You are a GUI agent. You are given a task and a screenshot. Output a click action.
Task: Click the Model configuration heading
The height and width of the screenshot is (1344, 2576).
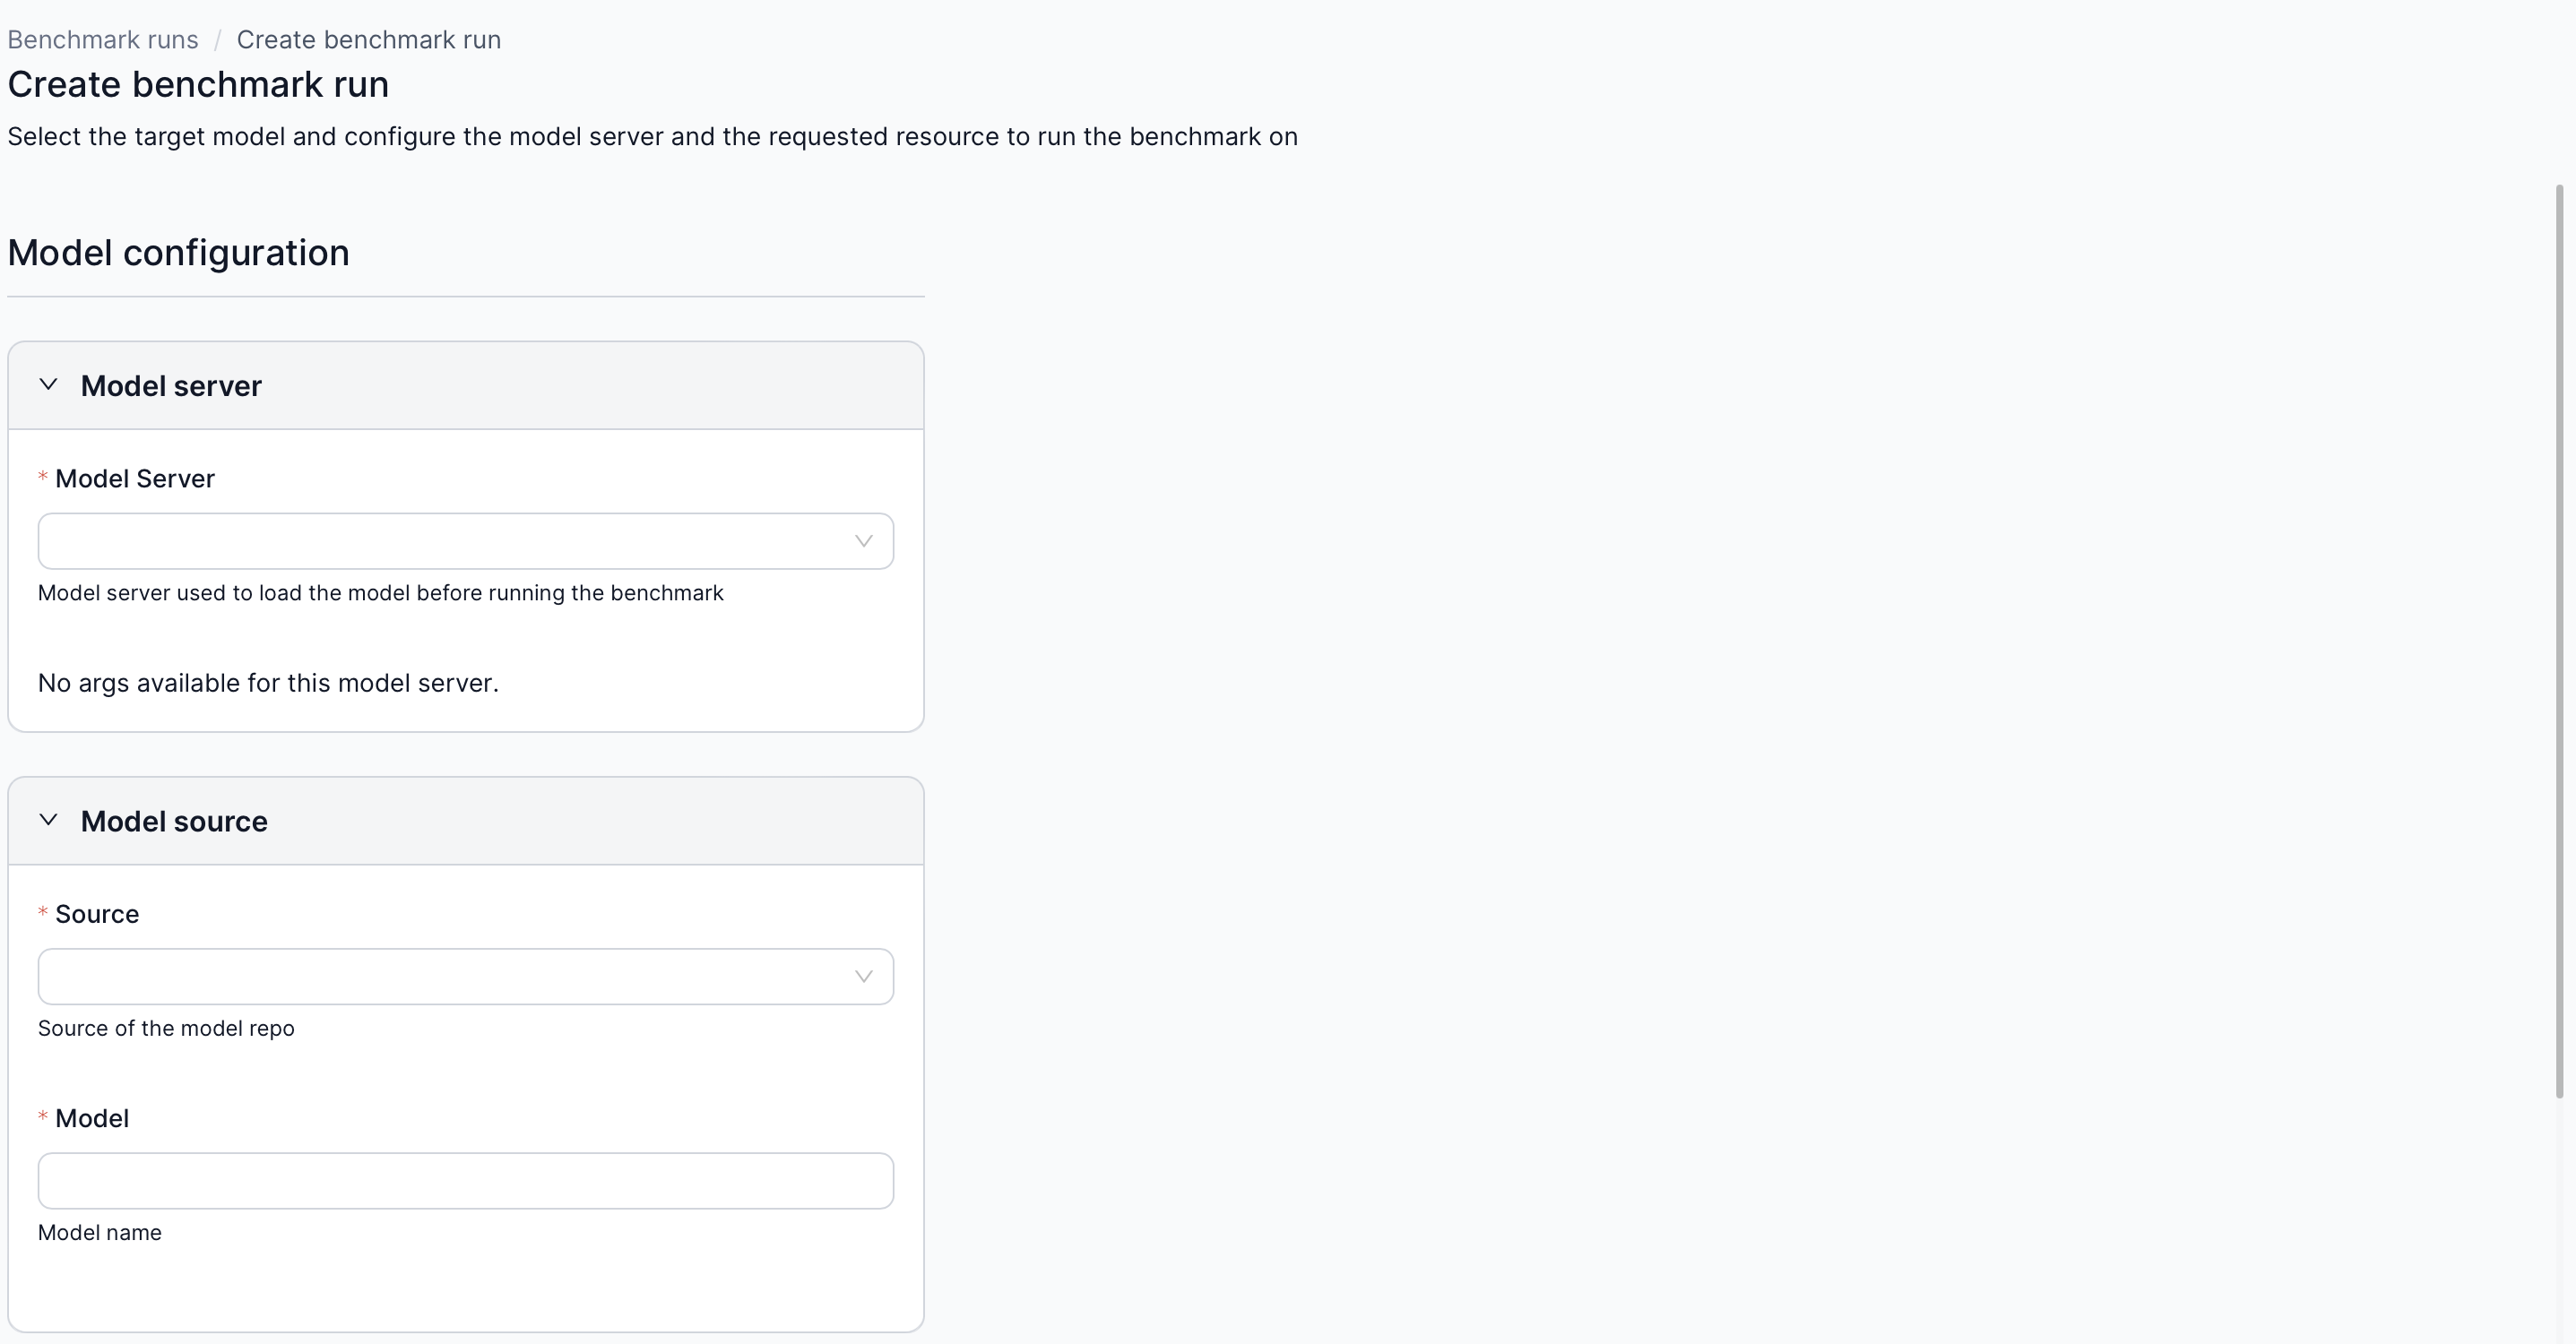pos(178,253)
